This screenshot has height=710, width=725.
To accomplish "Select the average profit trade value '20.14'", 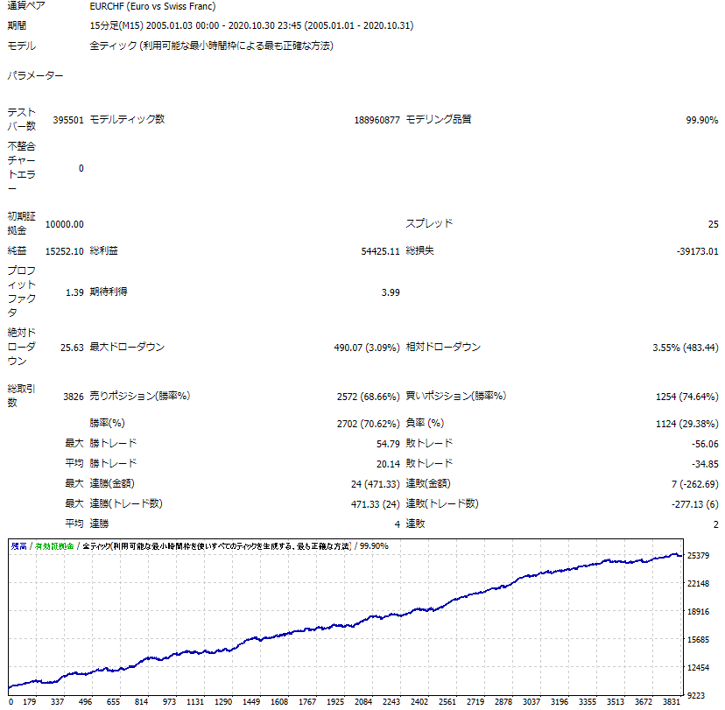I will pos(388,464).
